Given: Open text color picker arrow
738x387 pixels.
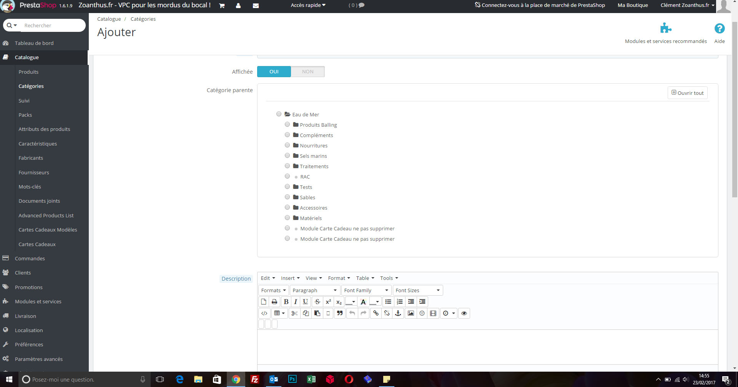Looking at the screenshot, I should pos(354,302).
